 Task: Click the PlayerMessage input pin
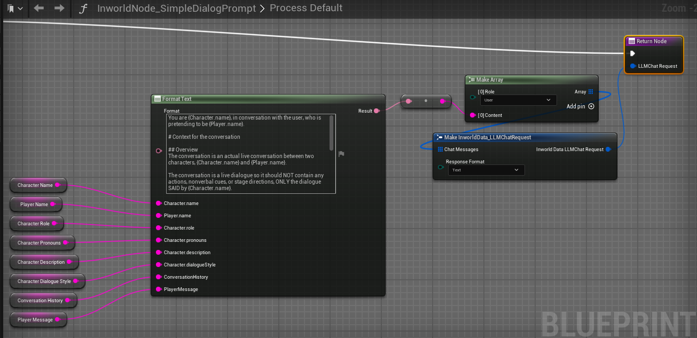point(159,289)
